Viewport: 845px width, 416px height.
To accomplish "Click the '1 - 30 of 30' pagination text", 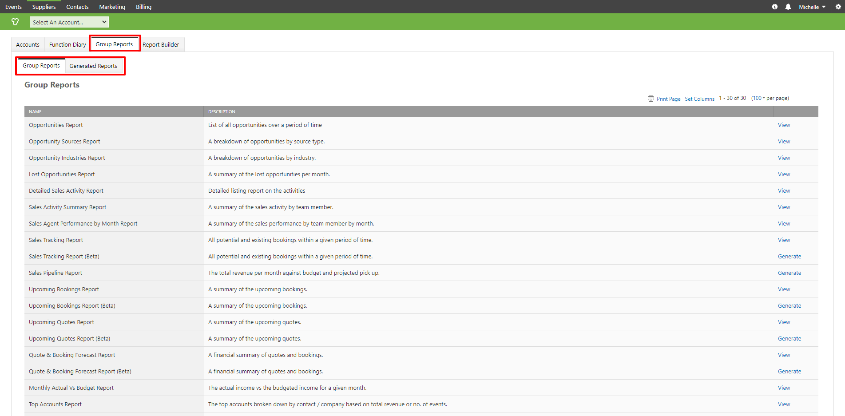I will point(733,98).
